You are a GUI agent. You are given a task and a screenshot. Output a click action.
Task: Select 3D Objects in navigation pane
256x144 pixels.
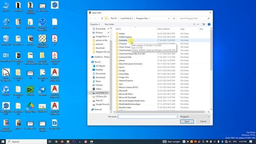[100, 66]
